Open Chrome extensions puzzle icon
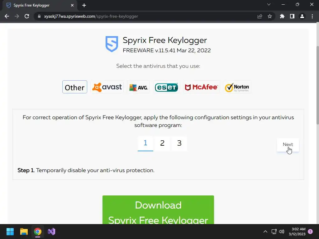Image resolution: width=319 pixels, height=239 pixels. [x=282, y=16]
